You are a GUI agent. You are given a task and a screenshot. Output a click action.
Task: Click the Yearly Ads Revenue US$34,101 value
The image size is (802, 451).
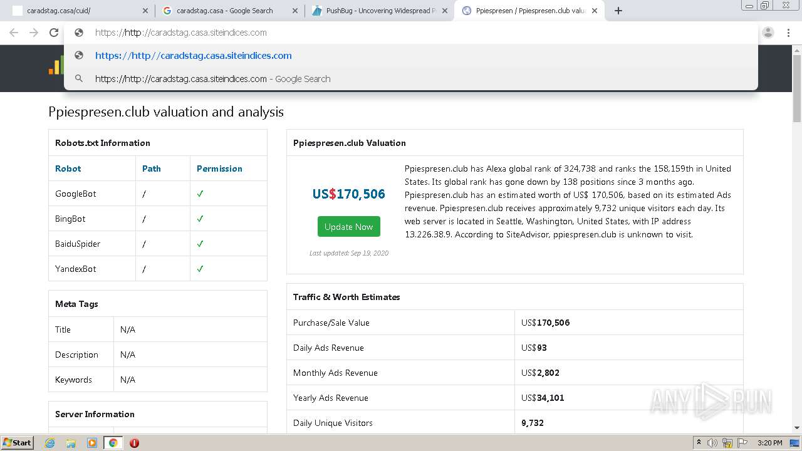click(x=543, y=398)
